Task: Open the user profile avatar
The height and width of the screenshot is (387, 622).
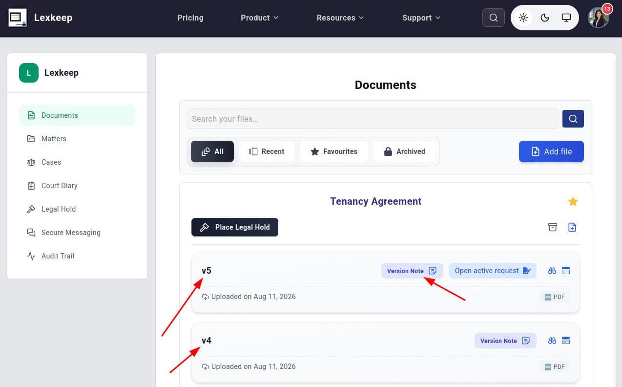Action: click(x=599, y=18)
